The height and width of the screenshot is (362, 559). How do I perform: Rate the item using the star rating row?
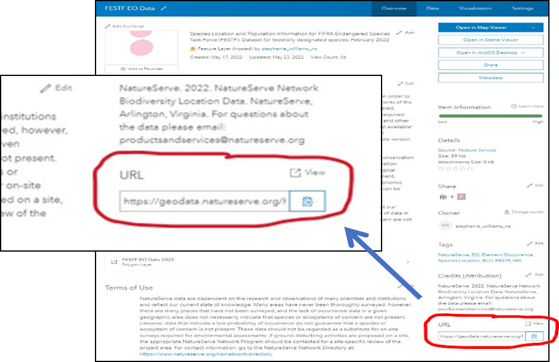[455, 169]
